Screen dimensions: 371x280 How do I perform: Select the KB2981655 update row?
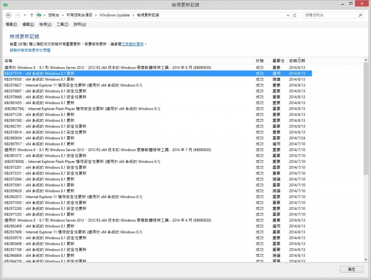158,103
